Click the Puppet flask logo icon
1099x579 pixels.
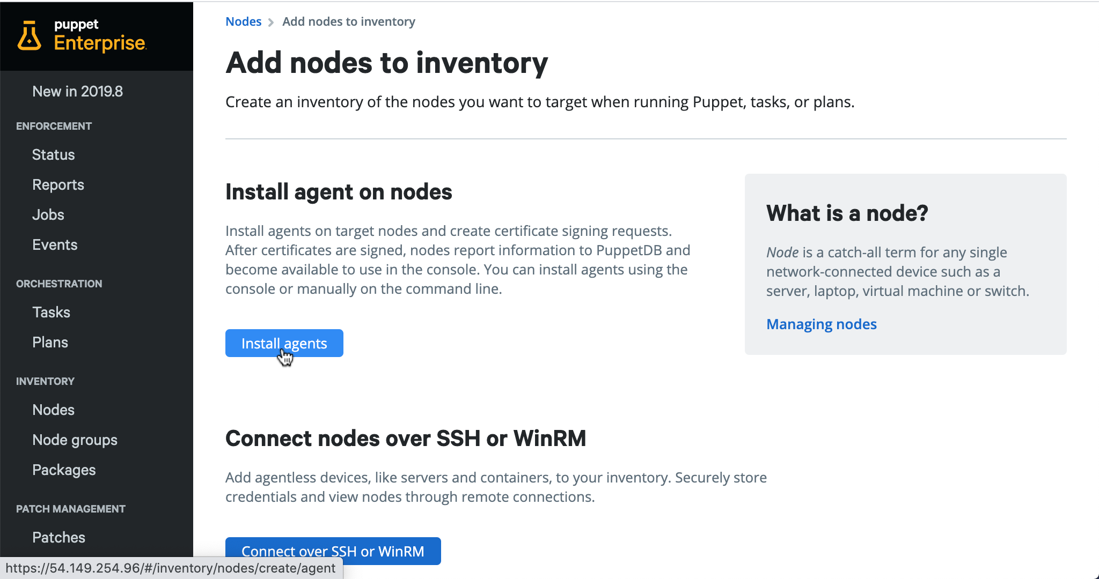click(x=29, y=36)
